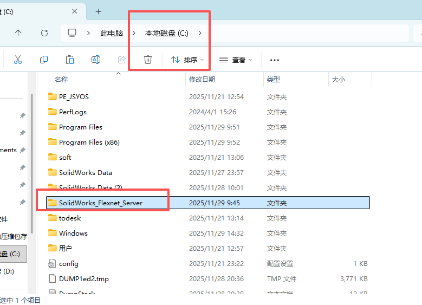This screenshot has height=305, width=422.
Task: Click the Refresh icon
Action: click(x=44, y=33)
